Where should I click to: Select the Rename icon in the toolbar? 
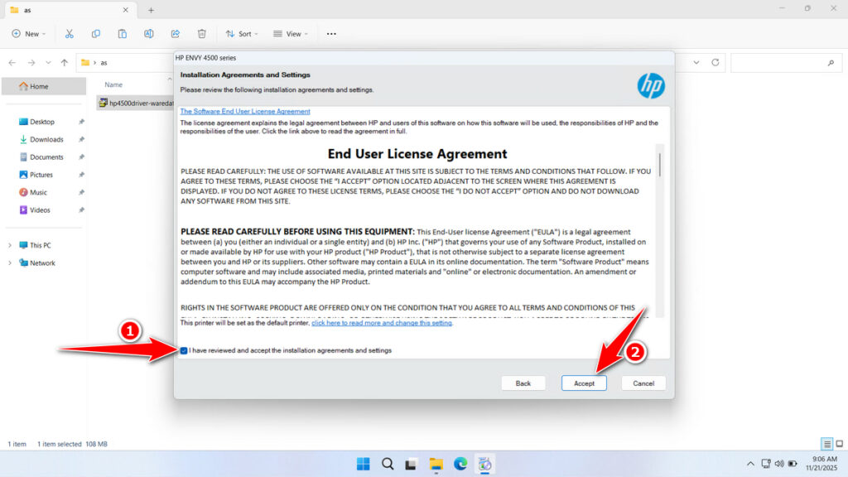[x=149, y=33]
